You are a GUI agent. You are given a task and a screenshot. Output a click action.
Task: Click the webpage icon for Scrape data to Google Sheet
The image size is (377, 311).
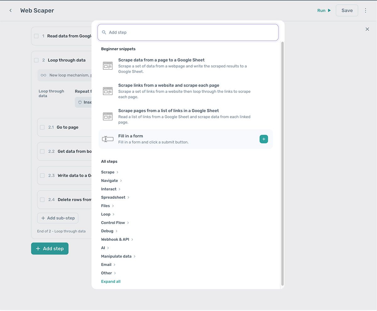[108, 66]
